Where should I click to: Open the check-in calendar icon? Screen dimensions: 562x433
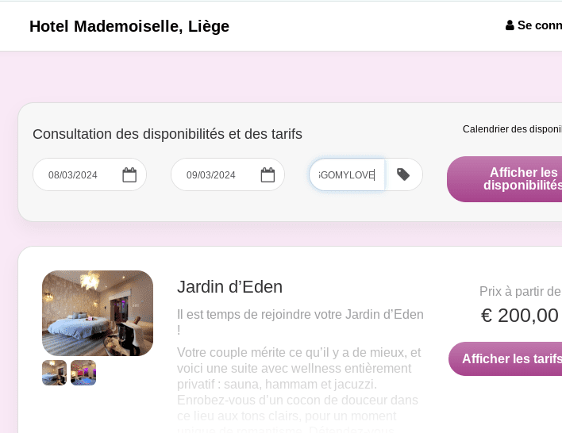tap(129, 174)
